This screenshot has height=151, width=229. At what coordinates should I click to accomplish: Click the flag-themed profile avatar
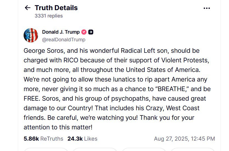31,35
